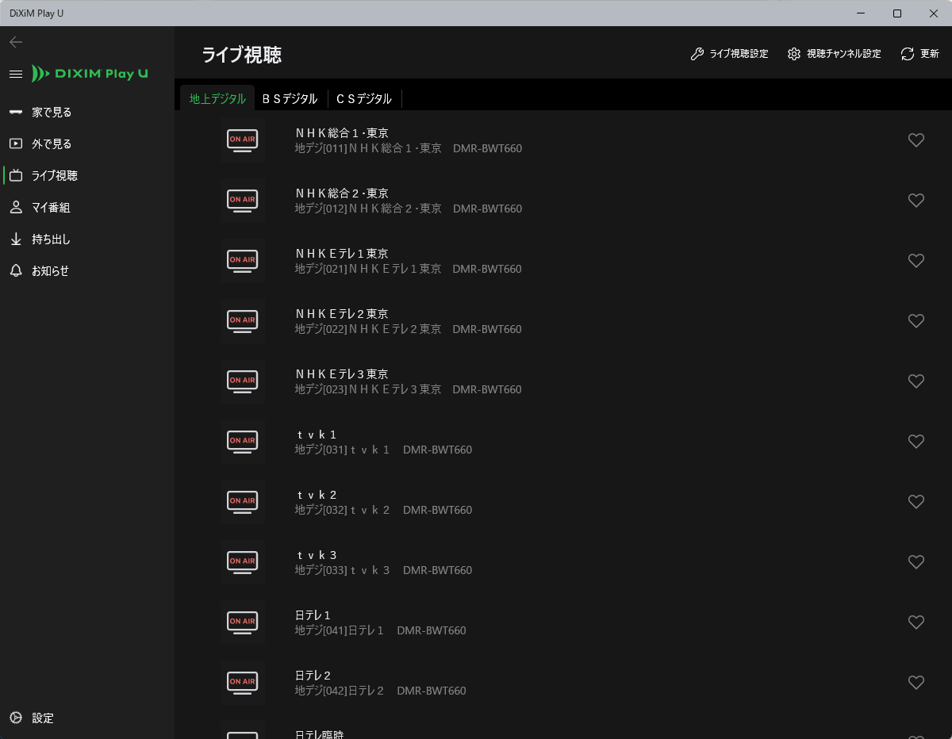Viewport: 952px width, 739px height.
Task: Click the DiXiM Play U logo
Action: tap(90, 74)
